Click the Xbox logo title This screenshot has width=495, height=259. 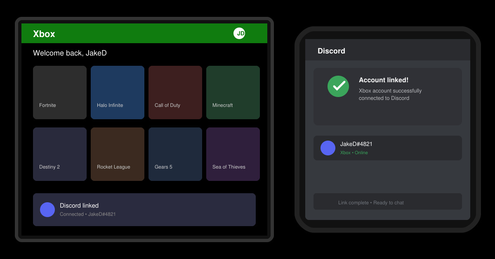tap(44, 34)
